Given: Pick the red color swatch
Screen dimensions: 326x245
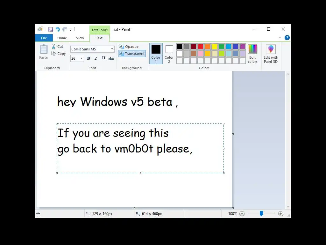Looking at the screenshot, I should [x=201, y=47].
